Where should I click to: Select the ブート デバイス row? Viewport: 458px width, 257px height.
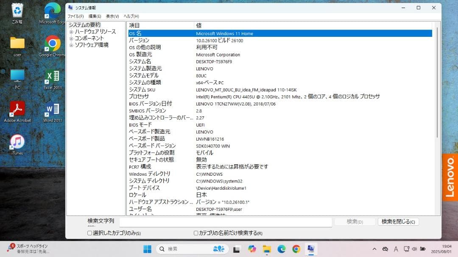pos(280,188)
